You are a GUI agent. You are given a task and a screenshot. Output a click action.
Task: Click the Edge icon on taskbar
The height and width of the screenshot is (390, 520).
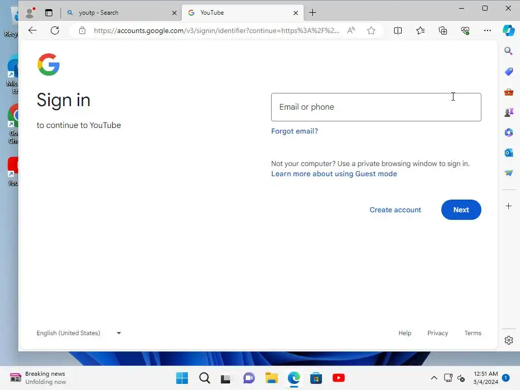pyautogui.click(x=294, y=378)
